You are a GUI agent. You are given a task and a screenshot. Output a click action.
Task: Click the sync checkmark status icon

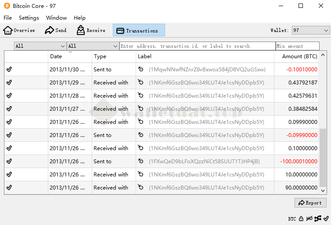point(325,218)
